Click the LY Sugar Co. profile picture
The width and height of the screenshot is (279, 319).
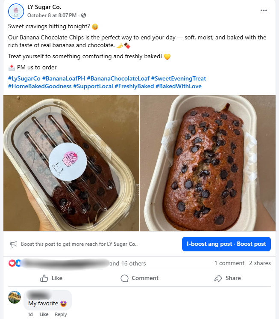point(16,11)
